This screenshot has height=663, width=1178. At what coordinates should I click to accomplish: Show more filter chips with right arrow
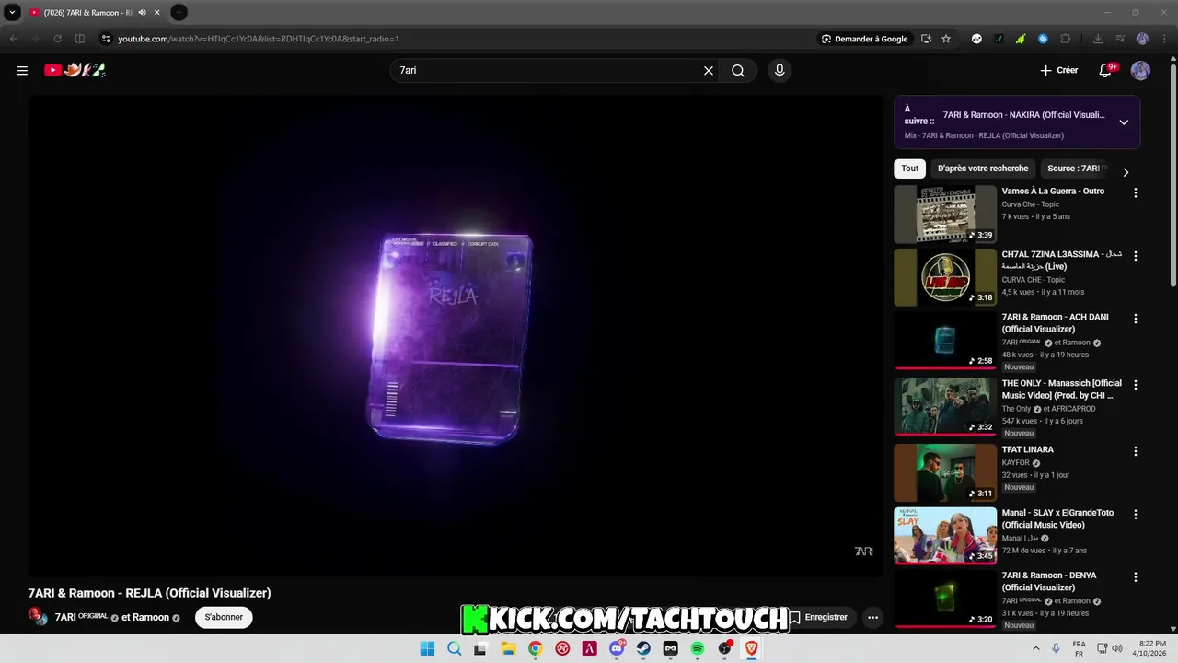point(1125,172)
